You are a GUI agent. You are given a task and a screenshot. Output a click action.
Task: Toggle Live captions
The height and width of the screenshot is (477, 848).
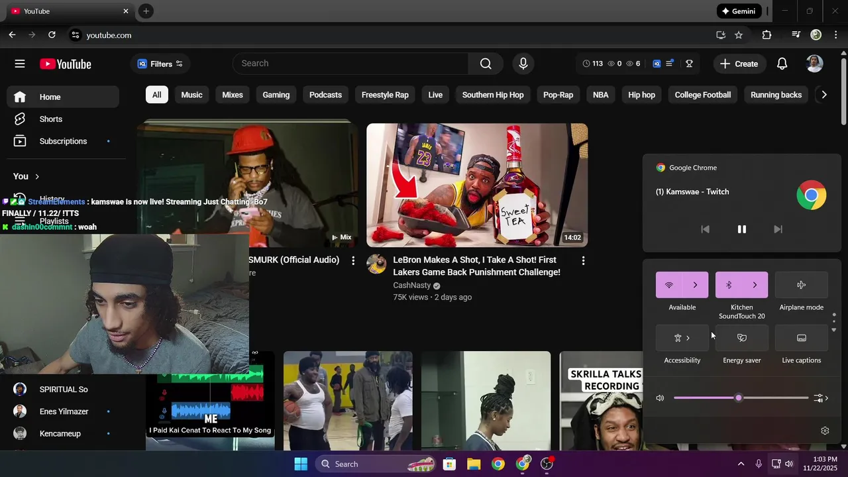[x=802, y=338]
